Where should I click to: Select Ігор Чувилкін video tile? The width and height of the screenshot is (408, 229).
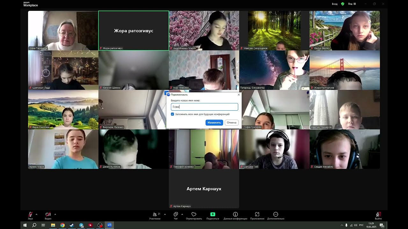204,70
